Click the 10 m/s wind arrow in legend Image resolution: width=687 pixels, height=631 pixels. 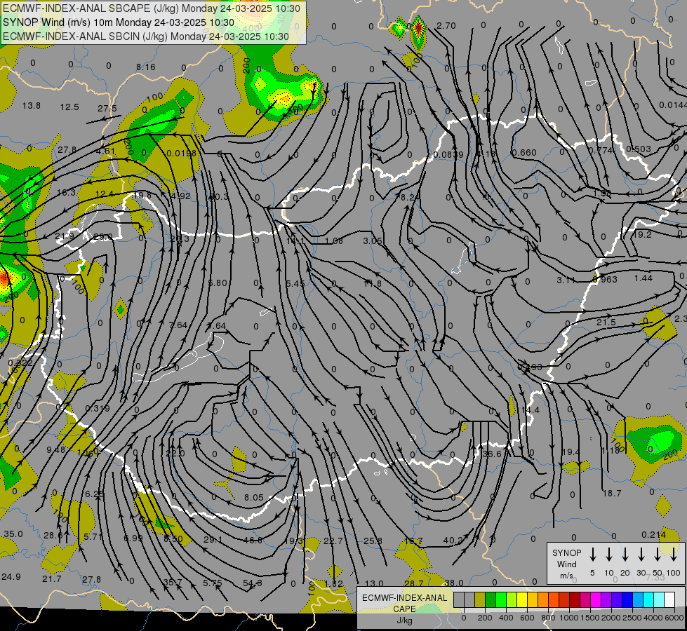(x=609, y=554)
